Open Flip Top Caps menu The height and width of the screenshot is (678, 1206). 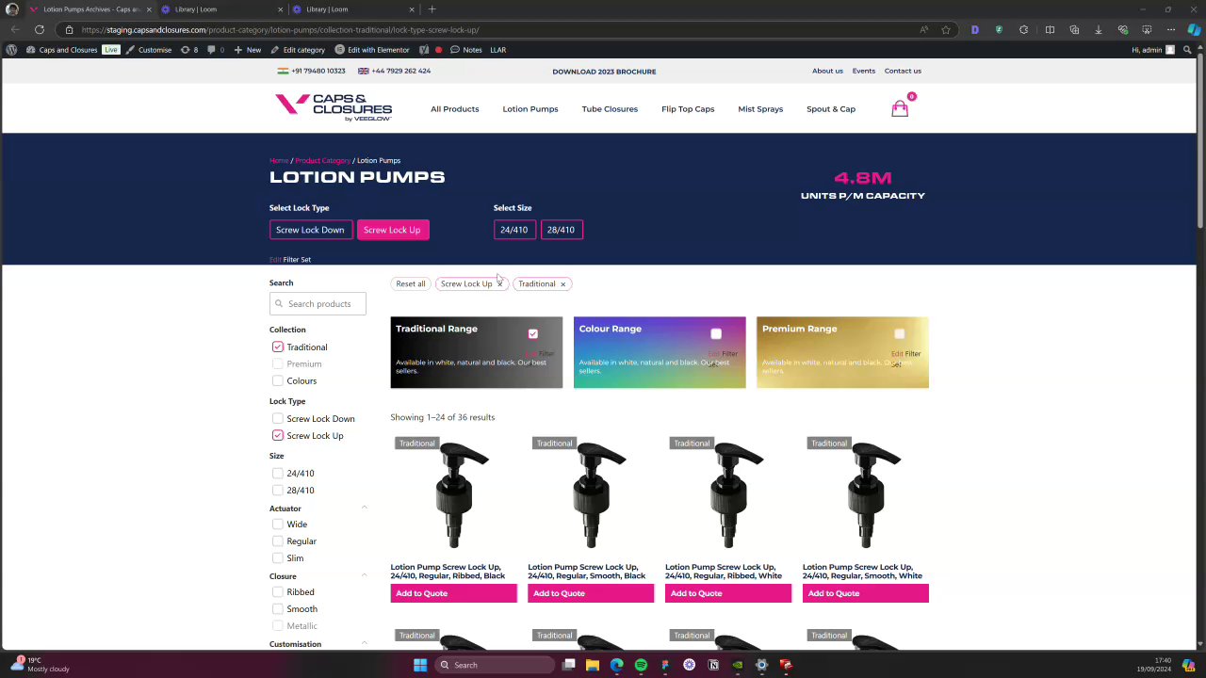(688, 109)
